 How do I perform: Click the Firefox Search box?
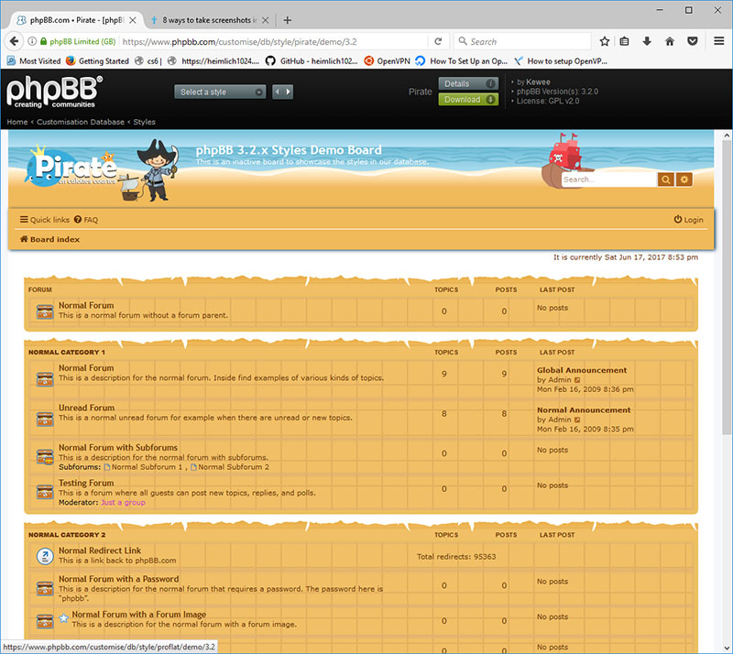tap(522, 41)
